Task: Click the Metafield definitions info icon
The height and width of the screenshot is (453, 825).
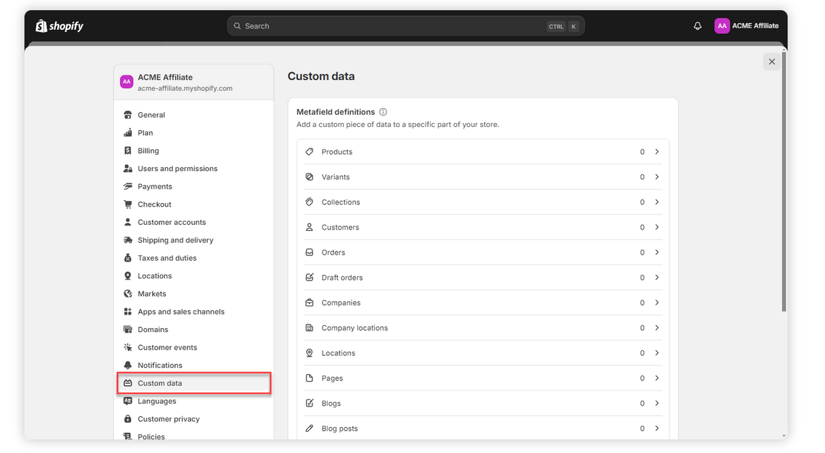Action: tap(383, 112)
